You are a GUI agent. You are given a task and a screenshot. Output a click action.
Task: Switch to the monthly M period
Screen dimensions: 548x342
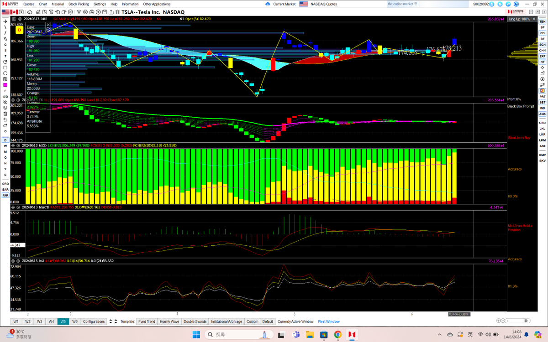pyautogui.click(x=5, y=151)
